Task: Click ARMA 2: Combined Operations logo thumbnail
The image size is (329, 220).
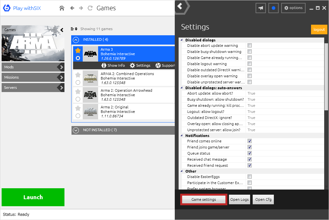Action: (x=90, y=78)
